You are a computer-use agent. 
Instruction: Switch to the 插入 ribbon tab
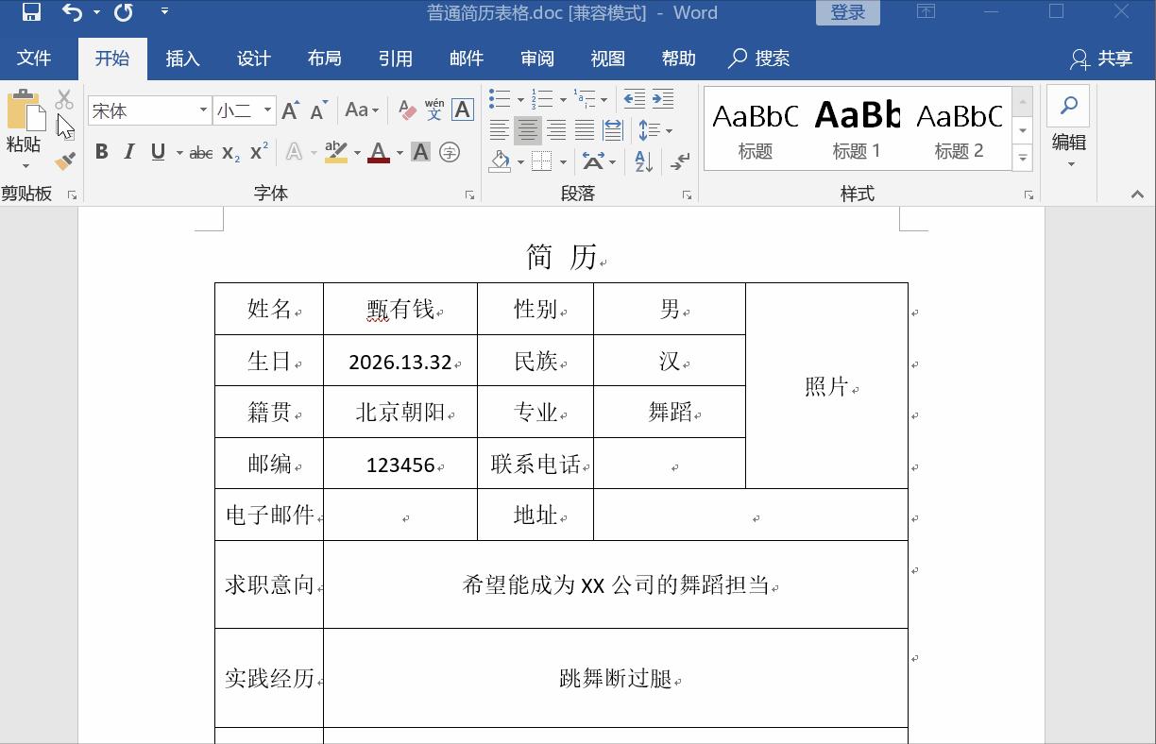[x=182, y=58]
